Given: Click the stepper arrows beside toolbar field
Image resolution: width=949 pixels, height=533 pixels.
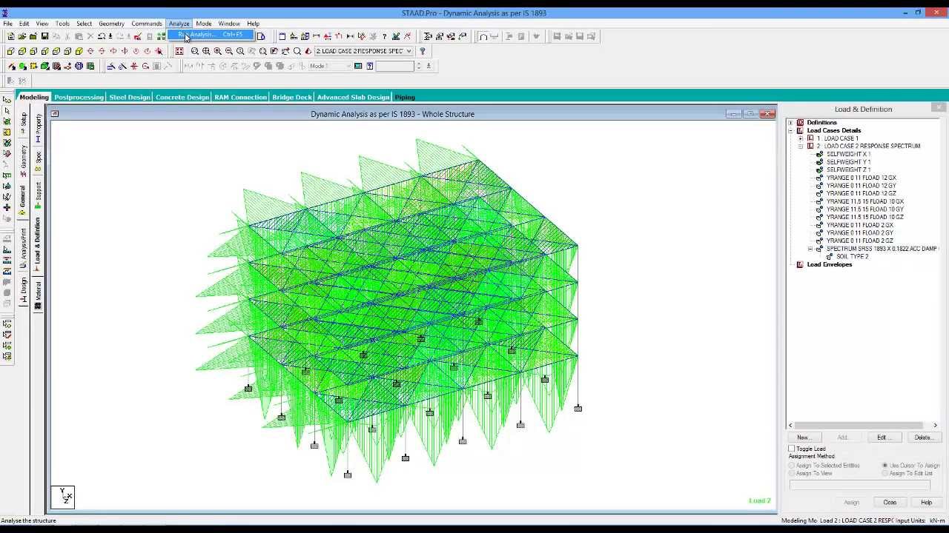Looking at the screenshot, I should [x=419, y=66].
